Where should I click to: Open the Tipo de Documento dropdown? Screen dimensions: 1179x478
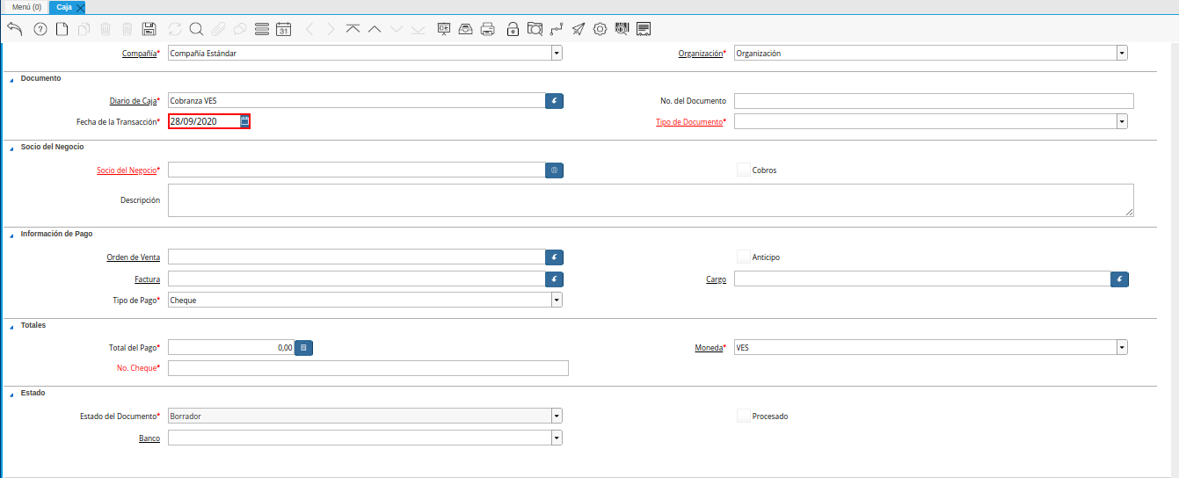1122,121
